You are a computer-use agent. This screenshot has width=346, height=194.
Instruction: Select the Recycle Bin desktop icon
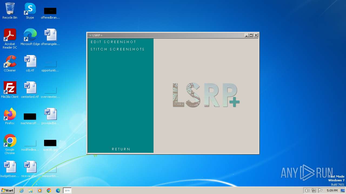pos(10,11)
